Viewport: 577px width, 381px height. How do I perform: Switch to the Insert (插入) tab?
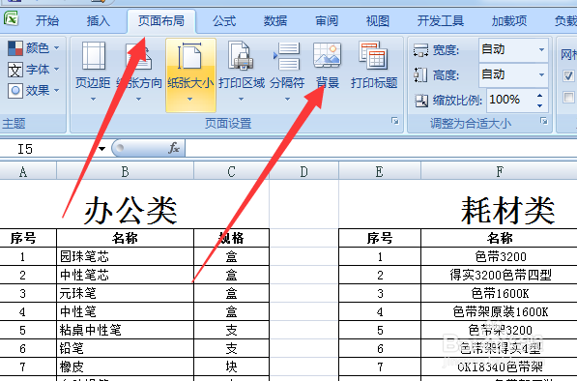pyautogui.click(x=99, y=21)
